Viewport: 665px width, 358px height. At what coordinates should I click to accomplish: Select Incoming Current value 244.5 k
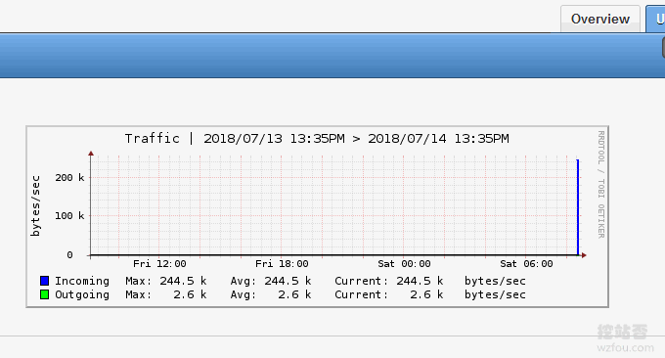coord(420,281)
